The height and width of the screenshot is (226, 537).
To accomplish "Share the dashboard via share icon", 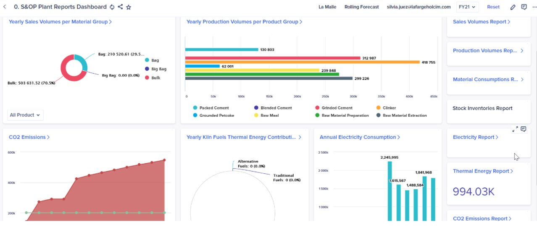I will [120, 7].
